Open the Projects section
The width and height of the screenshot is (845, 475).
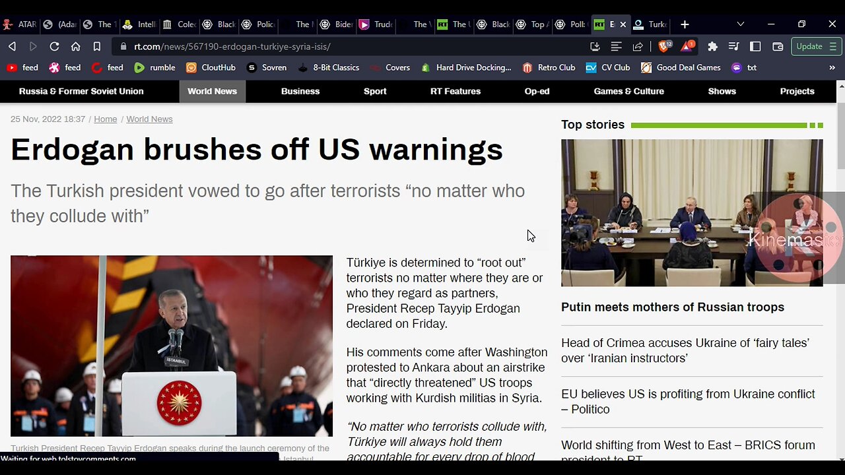(797, 91)
